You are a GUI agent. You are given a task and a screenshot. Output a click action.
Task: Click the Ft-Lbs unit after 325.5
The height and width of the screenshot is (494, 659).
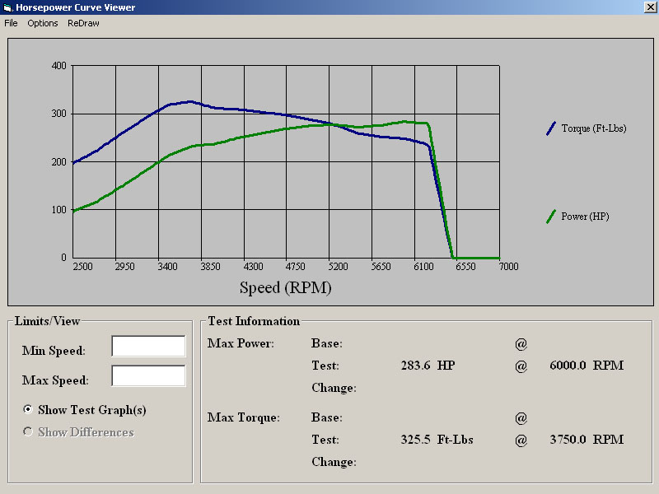click(456, 440)
